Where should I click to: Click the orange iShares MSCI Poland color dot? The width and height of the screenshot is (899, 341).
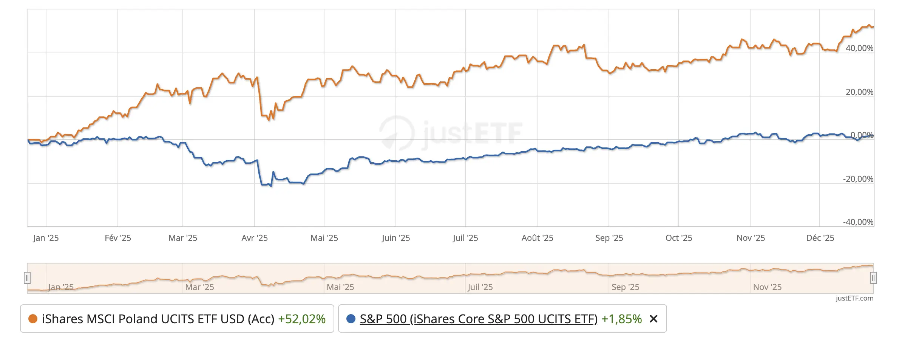[33, 319]
